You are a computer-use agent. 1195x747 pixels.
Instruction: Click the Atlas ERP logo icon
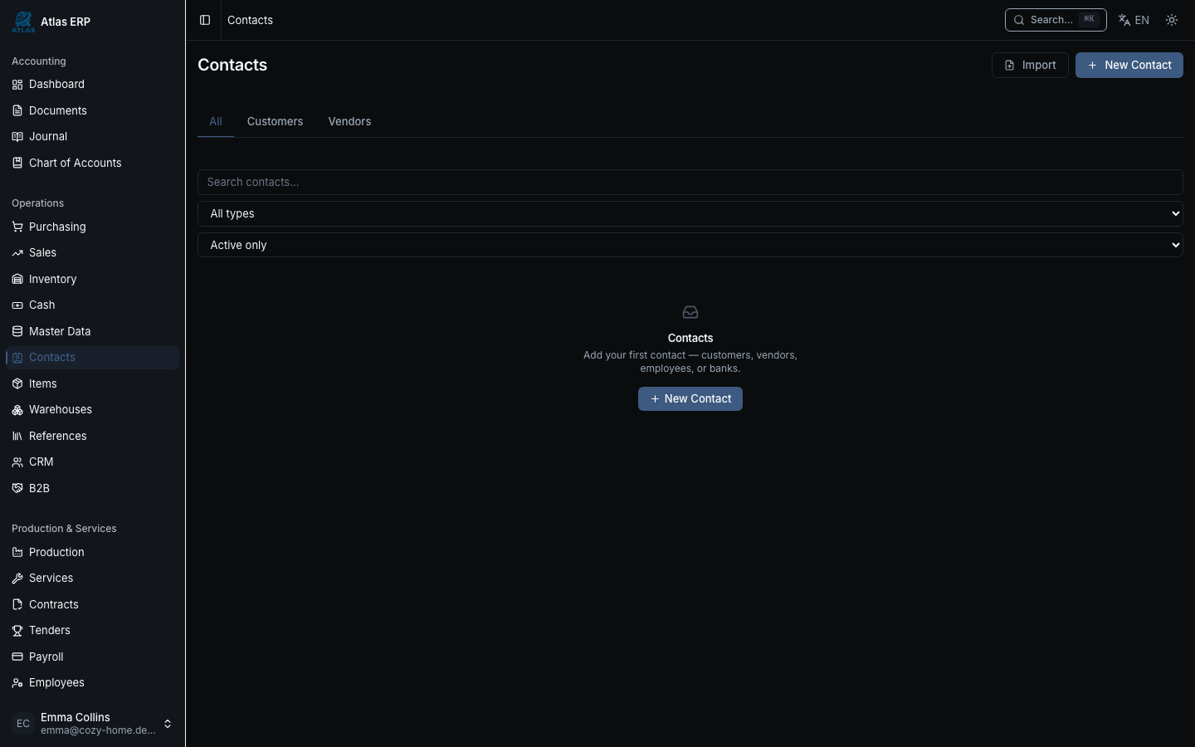click(x=23, y=22)
